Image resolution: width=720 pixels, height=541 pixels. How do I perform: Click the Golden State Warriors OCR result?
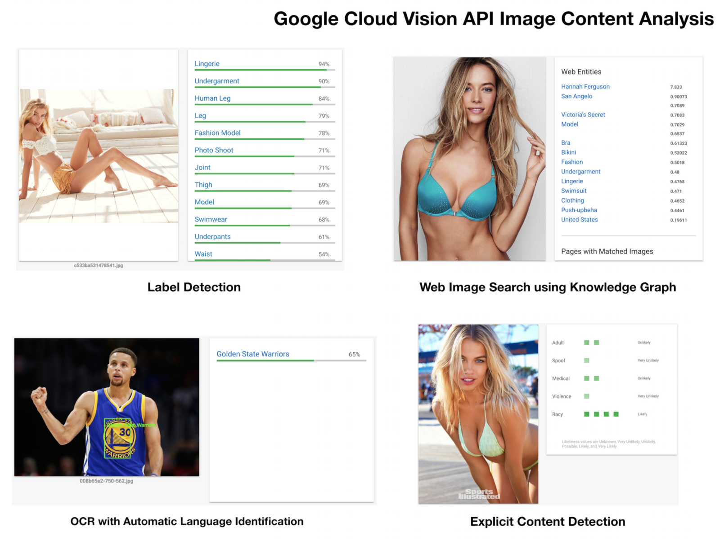[x=253, y=354]
